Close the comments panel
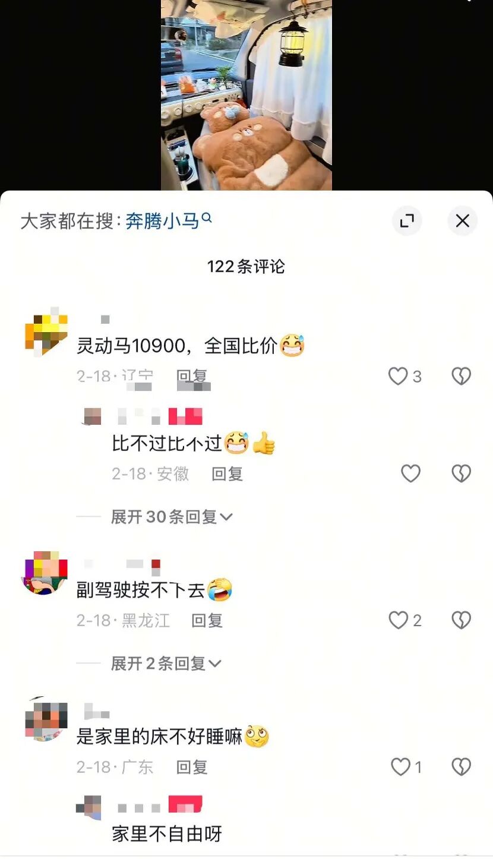The height and width of the screenshot is (859, 493). pyautogui.click(x=462, y=221)
